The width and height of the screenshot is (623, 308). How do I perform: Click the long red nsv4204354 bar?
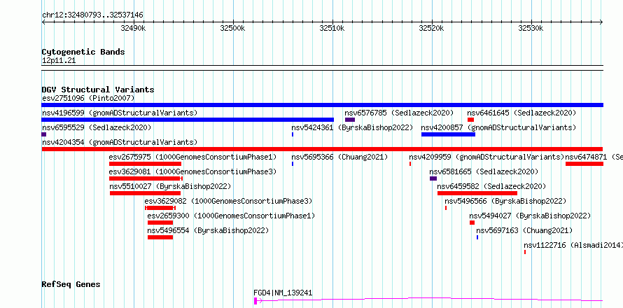(322, 149)
